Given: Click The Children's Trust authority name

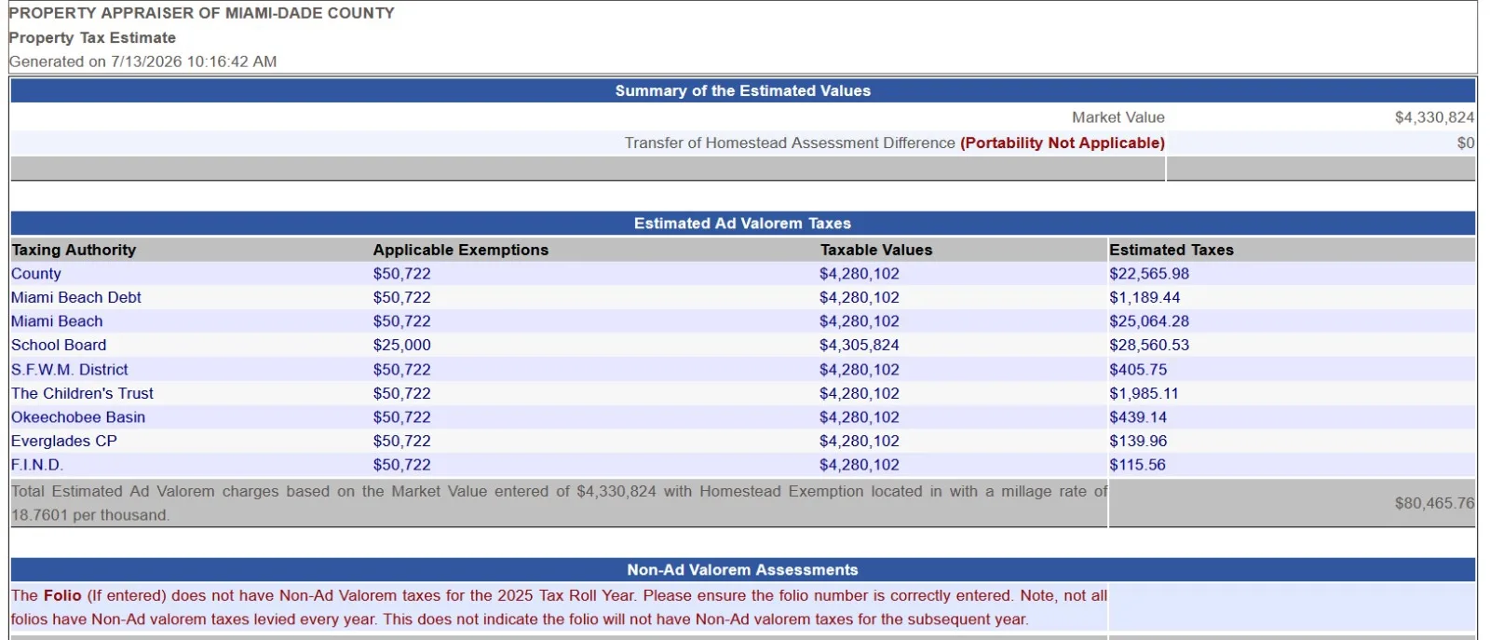Looking at the screenshot, I should pyautogui.click(x=82, y=393).
